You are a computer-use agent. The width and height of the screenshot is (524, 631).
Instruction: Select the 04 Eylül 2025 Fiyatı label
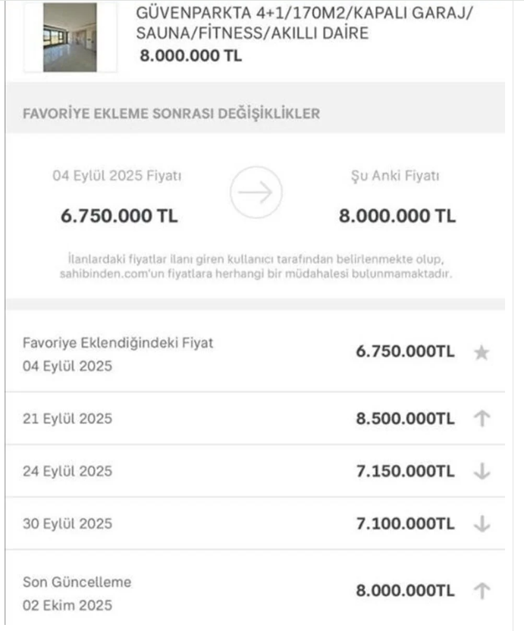[x=117, y=176]
